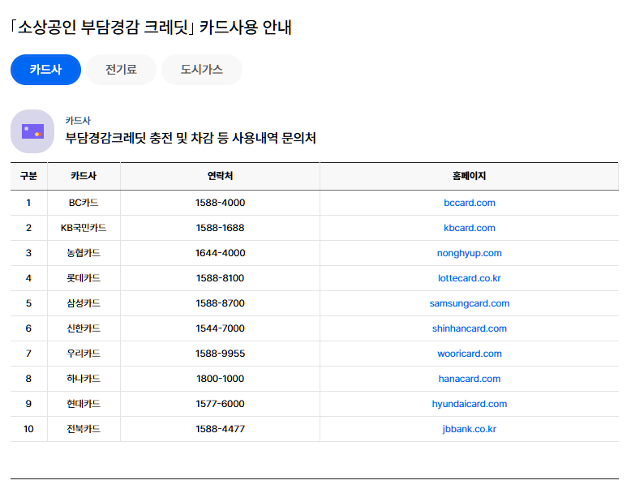The width and height of the screenshot is (631, 489).
Task: Click phone number 1588-1688
Action: point(220,228)
